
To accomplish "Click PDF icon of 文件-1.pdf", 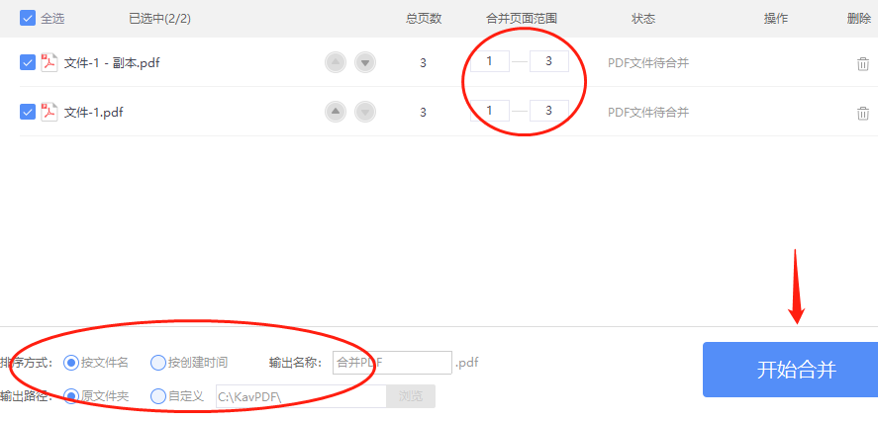I will (x=49, y=112).
